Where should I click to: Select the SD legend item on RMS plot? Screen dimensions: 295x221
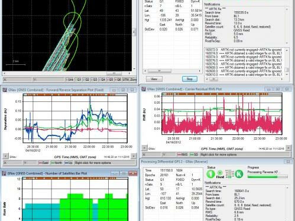[x=194, y=154]
